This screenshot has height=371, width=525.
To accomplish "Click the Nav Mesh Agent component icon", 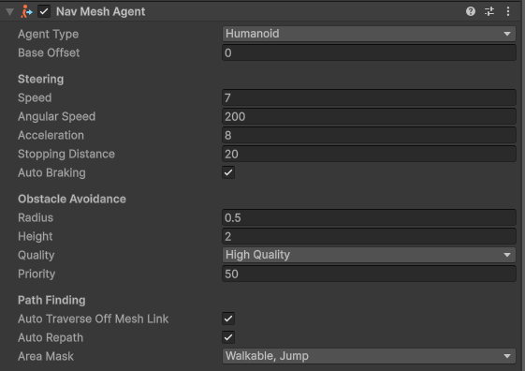I will click(x=26, y=12).
